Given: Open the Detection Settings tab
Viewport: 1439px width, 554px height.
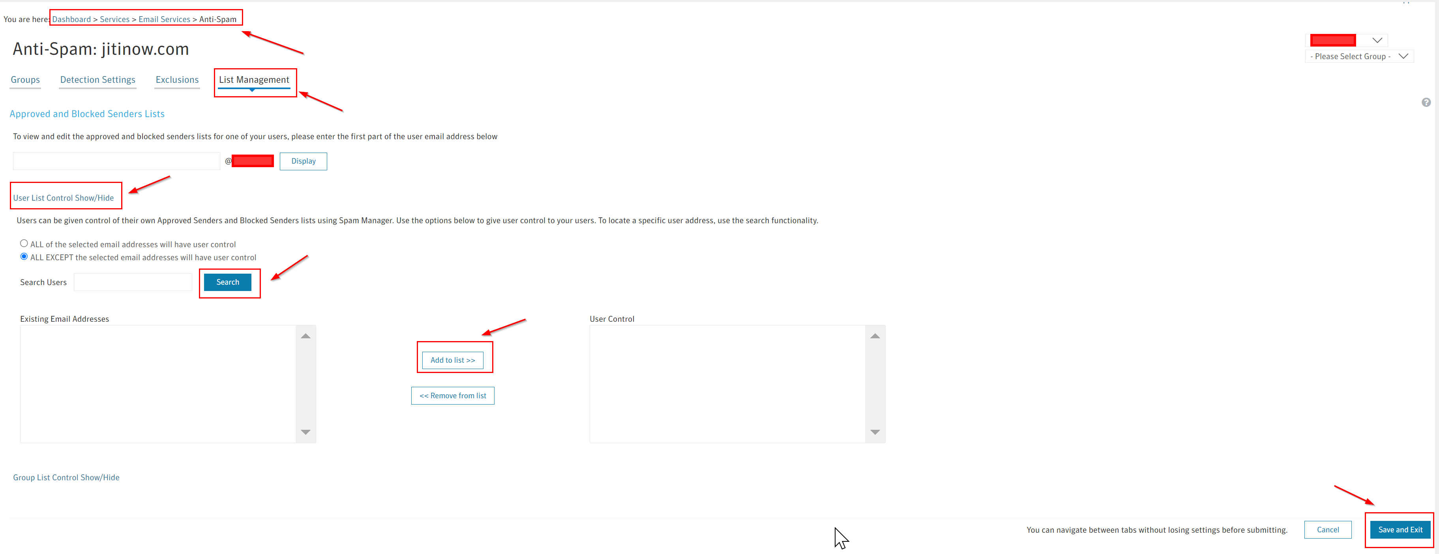Looking at the screenshot, I should (x=98, y=80).
